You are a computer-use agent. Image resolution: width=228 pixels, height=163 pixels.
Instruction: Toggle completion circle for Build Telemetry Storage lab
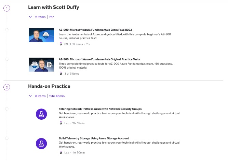tap(7, 138)
